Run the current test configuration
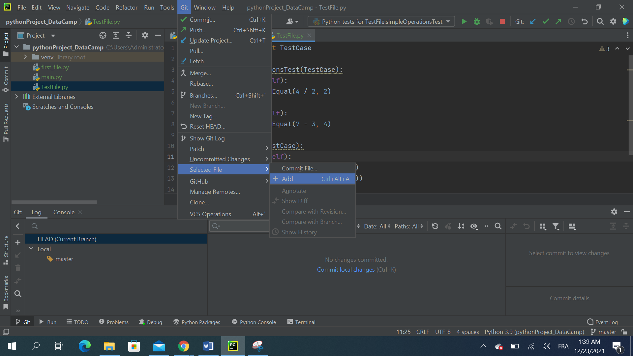 pos(464,22)
